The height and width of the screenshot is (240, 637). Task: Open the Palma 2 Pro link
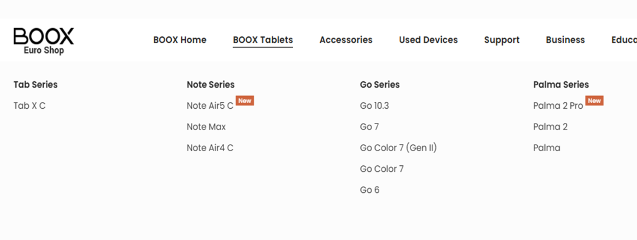click(x=558, y=106)
